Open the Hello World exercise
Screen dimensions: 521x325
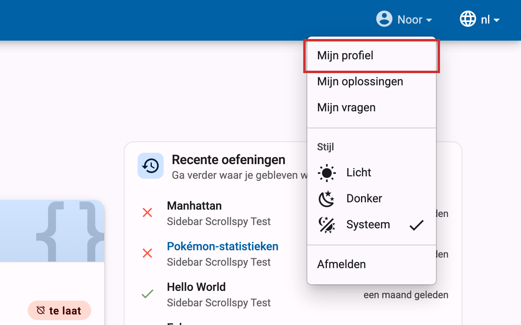pos(196,287)
